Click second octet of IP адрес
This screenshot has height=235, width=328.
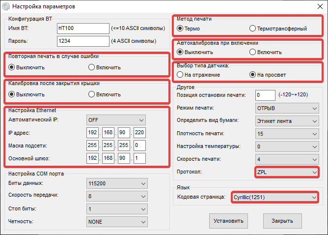coord(108,133)
